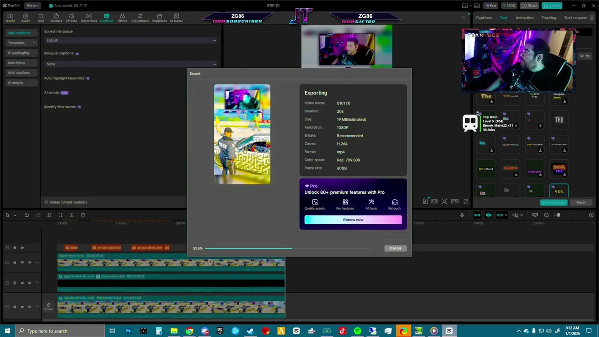Viewport: 599px width, 337px height.
Task: Click the Pro features icon in banner
Action: coord(345,202)
